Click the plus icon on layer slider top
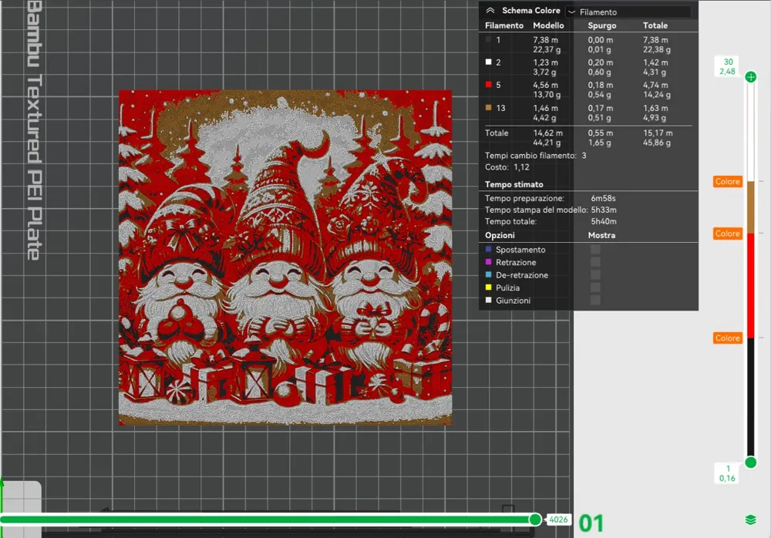This screenshot has width=771, height=538. click(x=750, y=77)
